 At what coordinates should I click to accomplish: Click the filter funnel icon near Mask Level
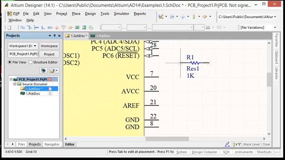(x=239, y=144)
